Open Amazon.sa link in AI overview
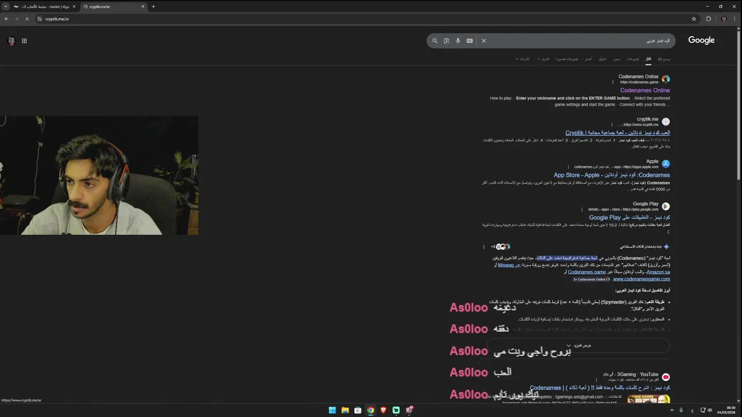The image size is (742, 417). (x=658, y=272)
